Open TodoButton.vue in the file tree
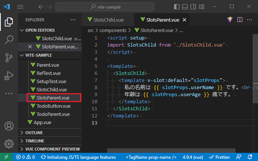The image size is (258, 161). (50, 106)
